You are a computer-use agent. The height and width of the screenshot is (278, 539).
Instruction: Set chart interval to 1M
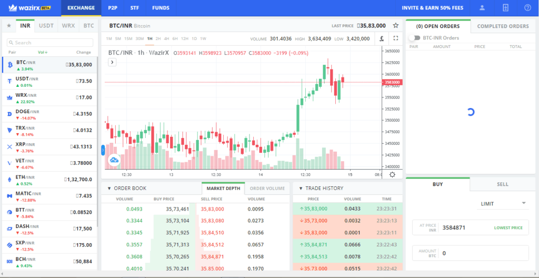109,38
